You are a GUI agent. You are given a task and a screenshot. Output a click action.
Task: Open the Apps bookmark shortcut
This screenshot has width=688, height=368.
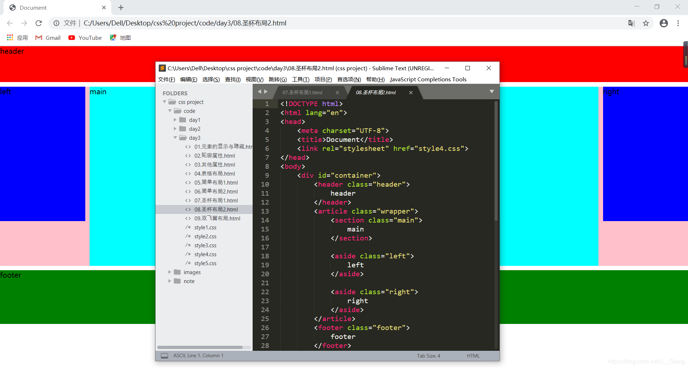pyautogui.click(x=17, y=38)
